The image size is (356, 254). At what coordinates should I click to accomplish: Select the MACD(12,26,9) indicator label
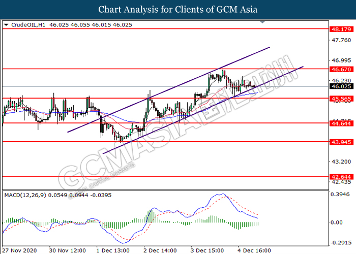pyautogui.click(x=24, y=195)
